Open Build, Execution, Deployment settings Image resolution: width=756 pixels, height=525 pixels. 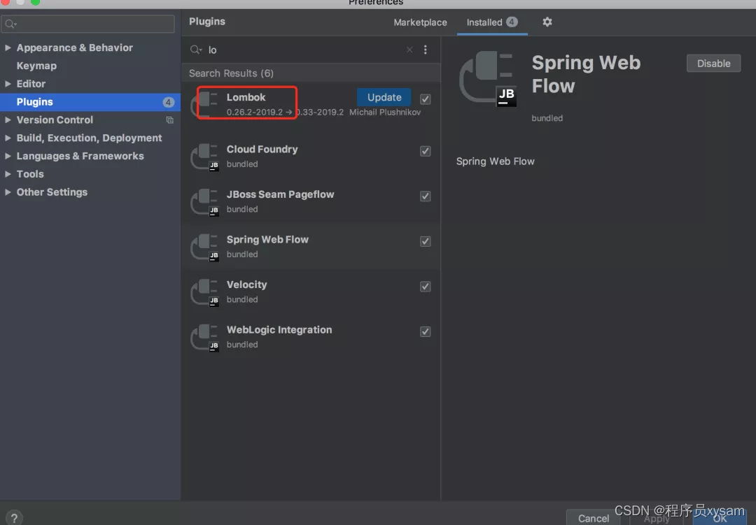(x=89, y=138)
